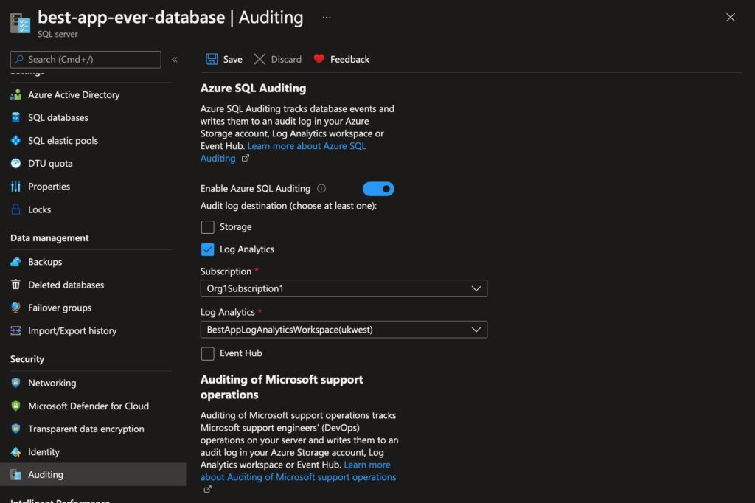Focus the Search (Cmd+/) field
Image resolution: width=755 pixels, height=503 pixels.
[x=86, y=59]
